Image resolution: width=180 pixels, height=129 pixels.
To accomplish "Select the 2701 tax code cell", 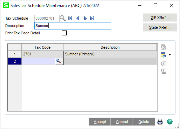I will click(x=42, y=54).
